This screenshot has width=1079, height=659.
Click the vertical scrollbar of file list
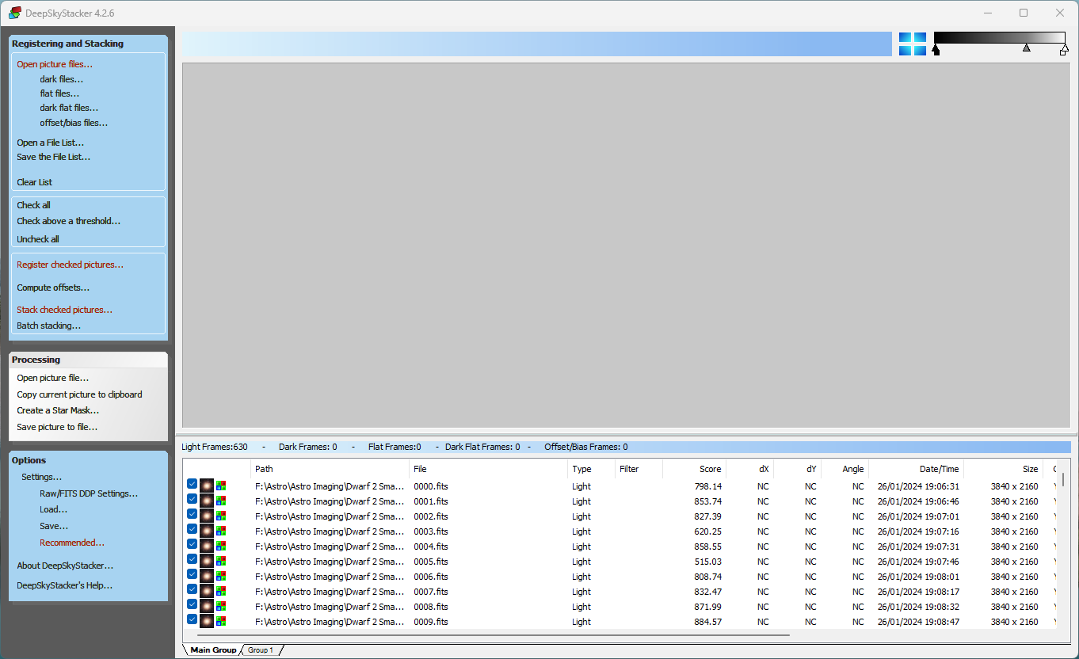(x=1063, y=479)
